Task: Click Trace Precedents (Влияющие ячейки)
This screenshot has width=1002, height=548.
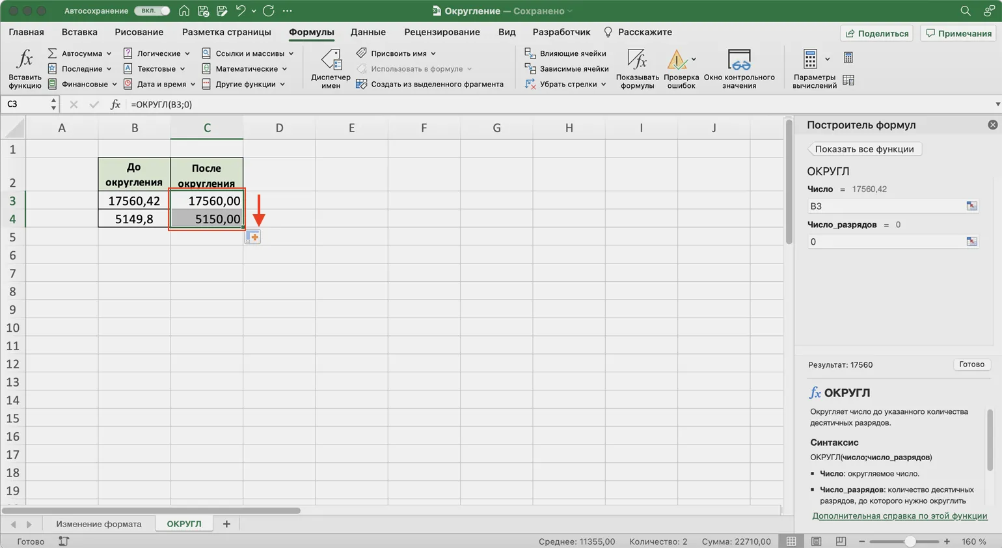Action: click(565, 53)
